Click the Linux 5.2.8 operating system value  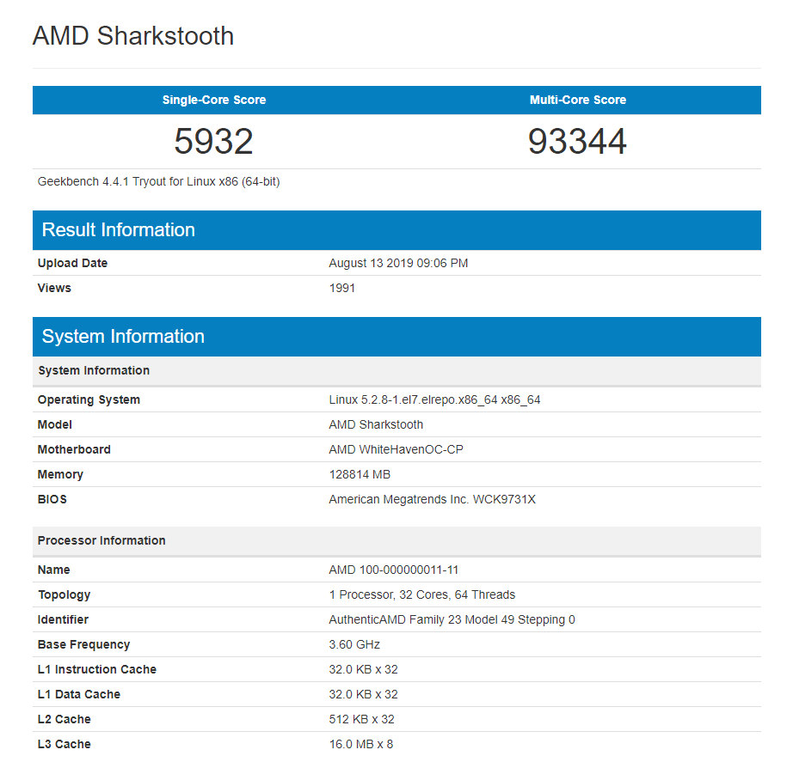[x=434, y=399]
